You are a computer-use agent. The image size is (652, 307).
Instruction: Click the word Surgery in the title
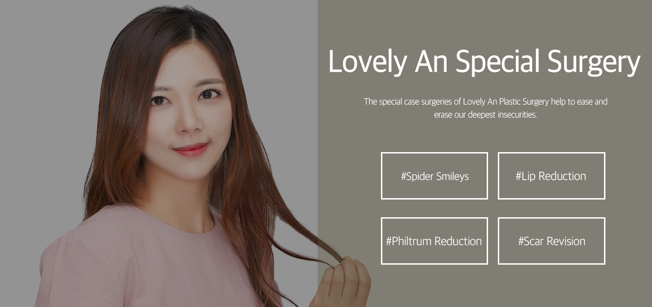[594, 62]
